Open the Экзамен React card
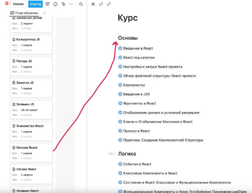The height and width of the screenshot is (193, 252). (x=31, y=190)
